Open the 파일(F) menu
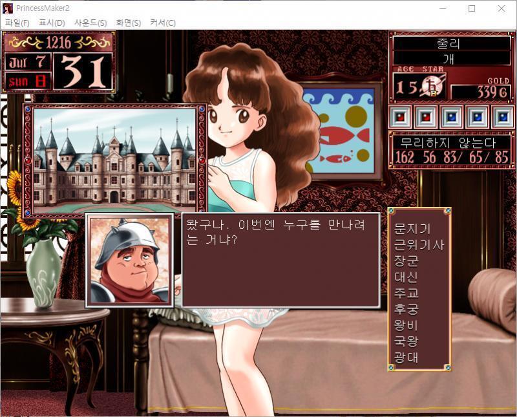The height and width of the screenshot is (417, 517). pos(17,23)
